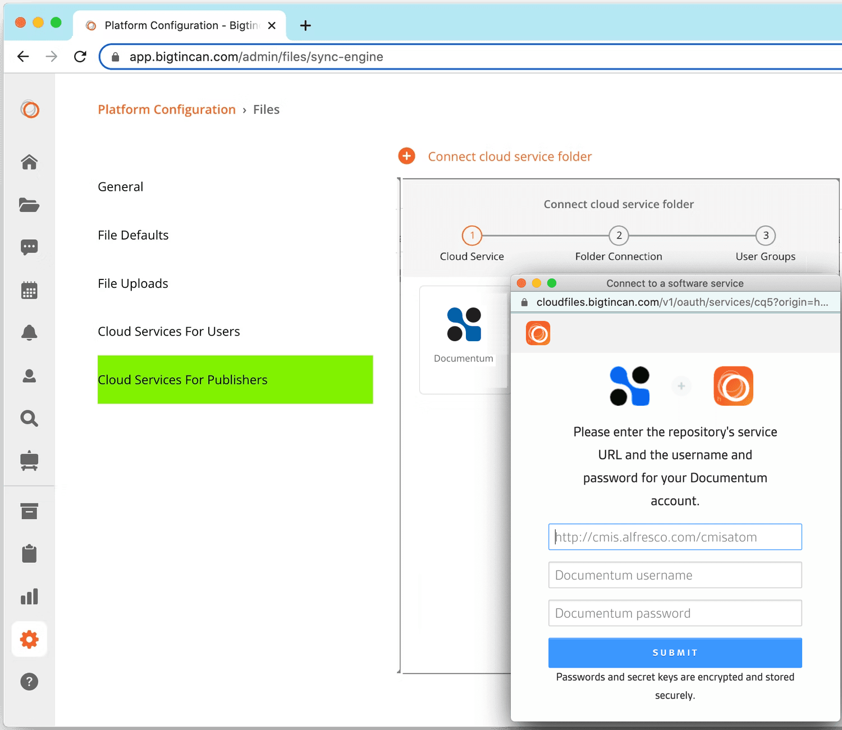Open Cloud Services For Users section
Image resolution: width=842 pixels, height=730 pixels.
pyautogui.click(x=169, y=332)
